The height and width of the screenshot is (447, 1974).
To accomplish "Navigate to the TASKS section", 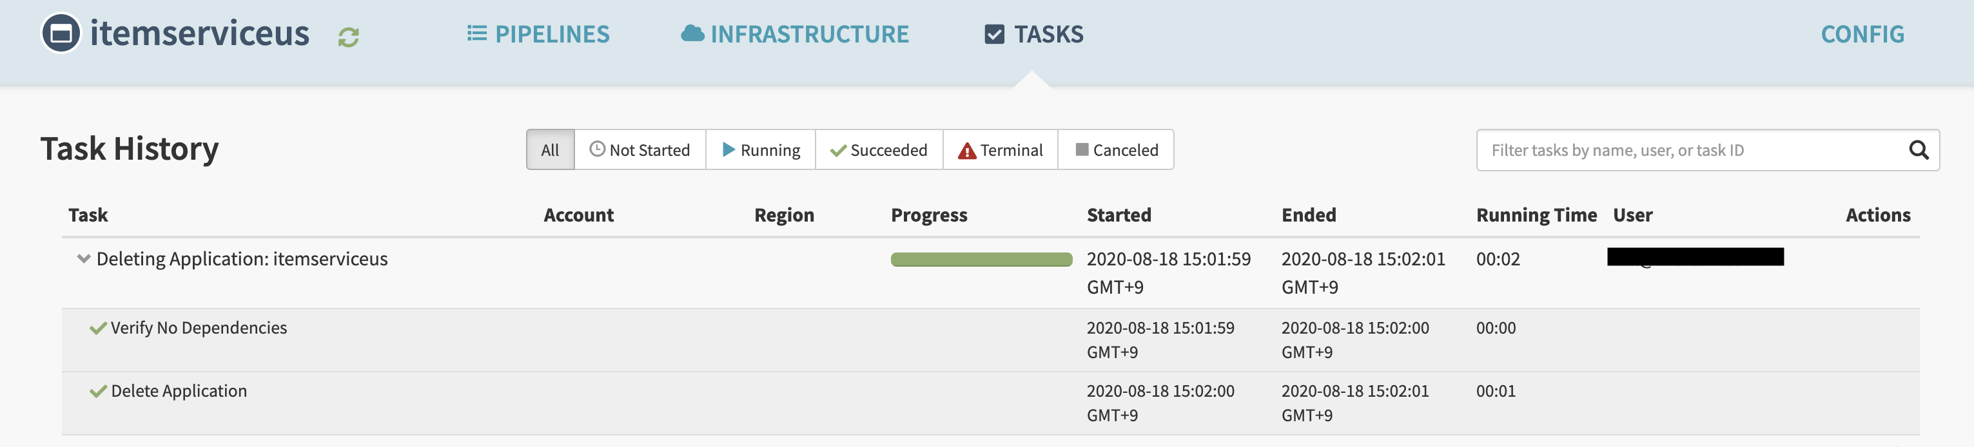I will [1034, 34].
